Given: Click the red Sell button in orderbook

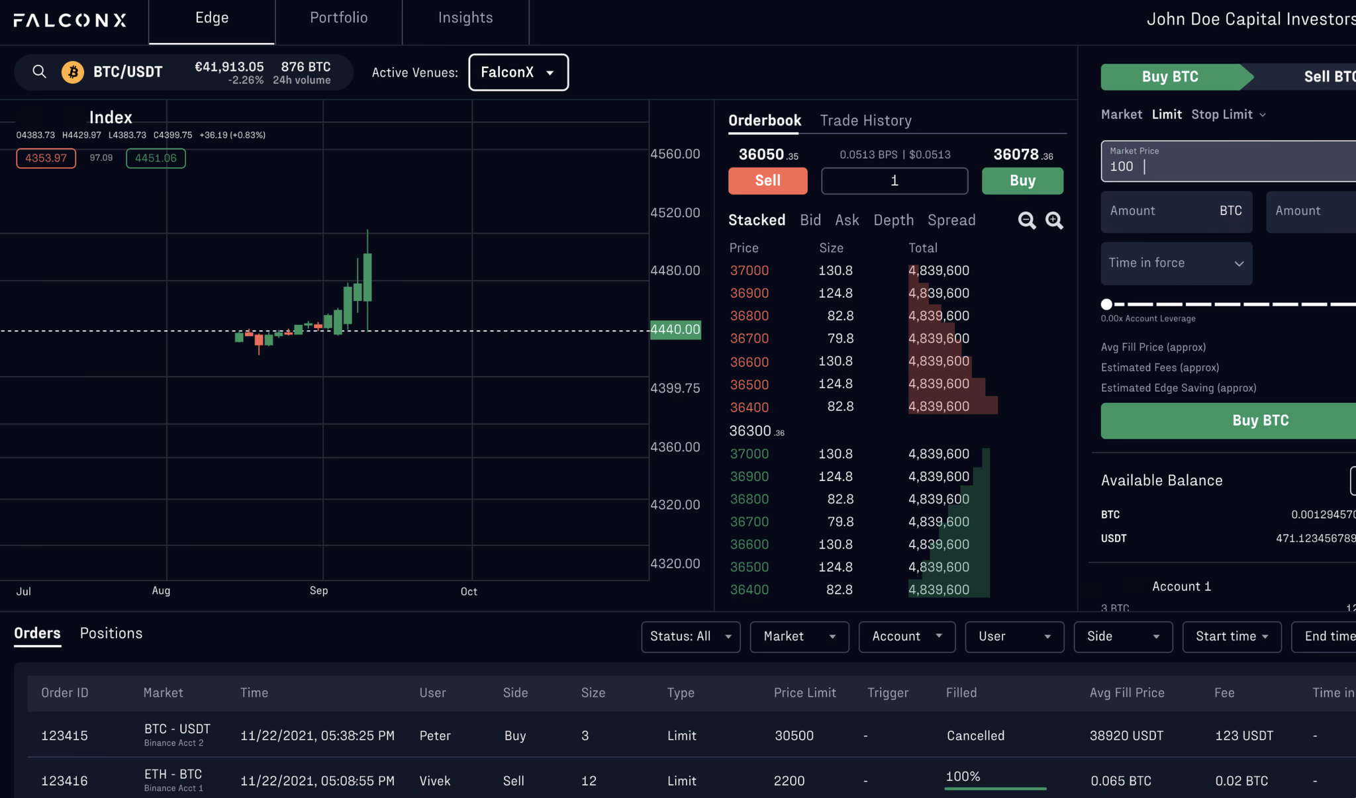Looking at the screenshot, I should tap(767, 181).
